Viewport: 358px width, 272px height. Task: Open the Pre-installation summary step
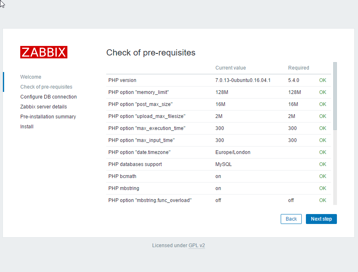(x=48, y=116)
